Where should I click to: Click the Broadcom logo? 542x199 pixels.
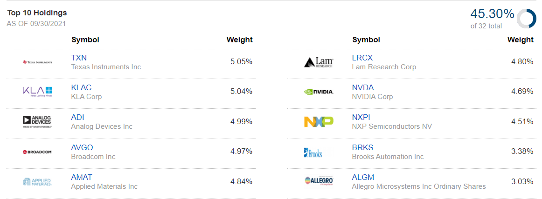point(37,152)
